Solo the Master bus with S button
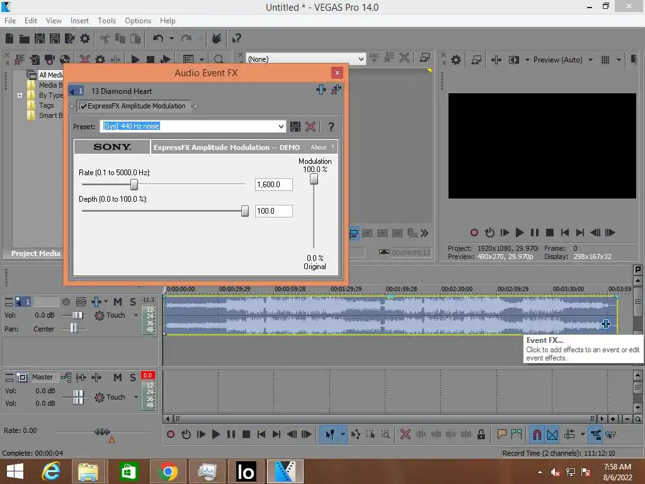 pos(133,377)
